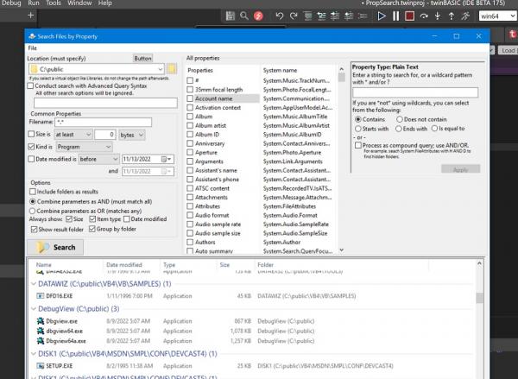Open the Window menu in the IDE
The width and height of the screenshot is (518, 379).
tap(79, 3)
